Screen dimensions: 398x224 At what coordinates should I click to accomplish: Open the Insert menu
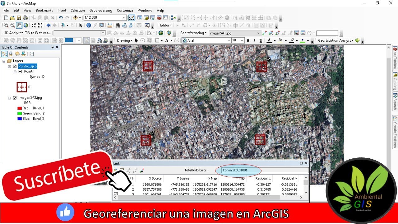point(62,10)
